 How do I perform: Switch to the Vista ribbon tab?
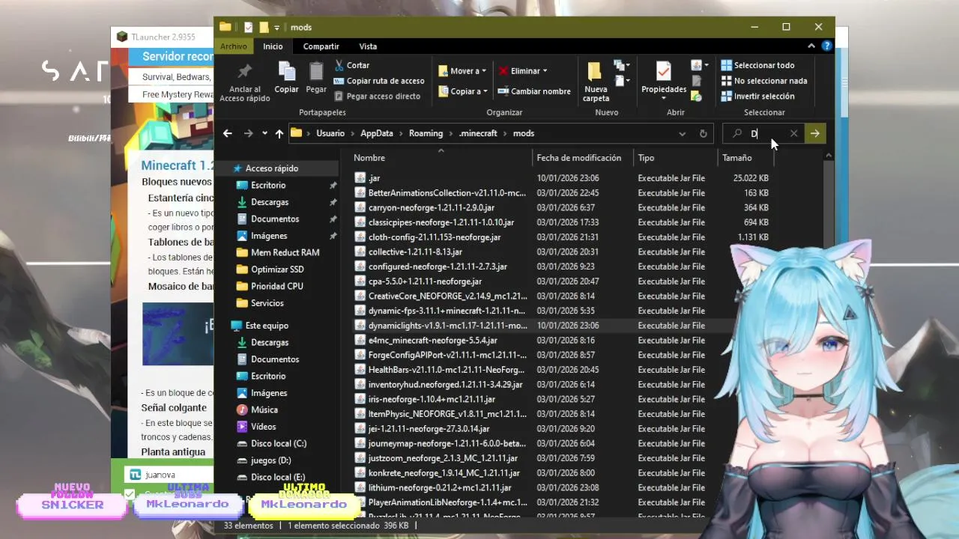click(x=368, y=46)
